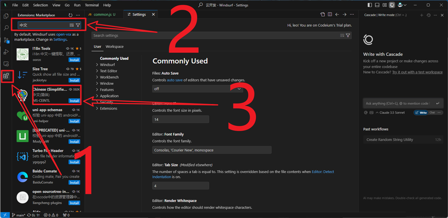Toggle the bottom panel layout icon
This screenshot has height=218, width=448.
377,5
